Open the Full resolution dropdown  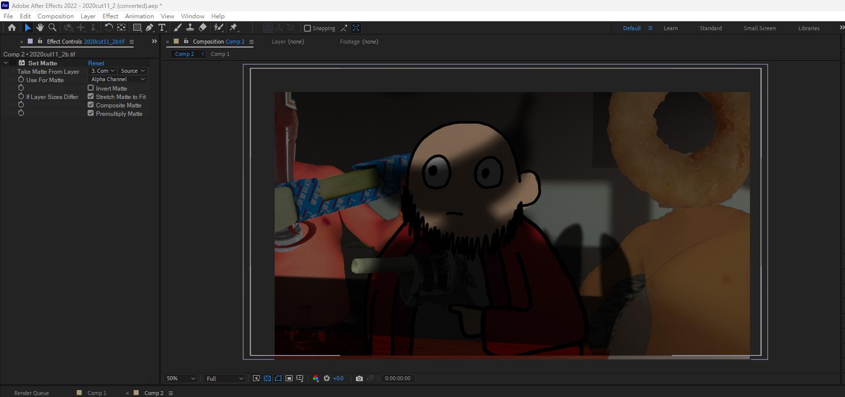225,378
